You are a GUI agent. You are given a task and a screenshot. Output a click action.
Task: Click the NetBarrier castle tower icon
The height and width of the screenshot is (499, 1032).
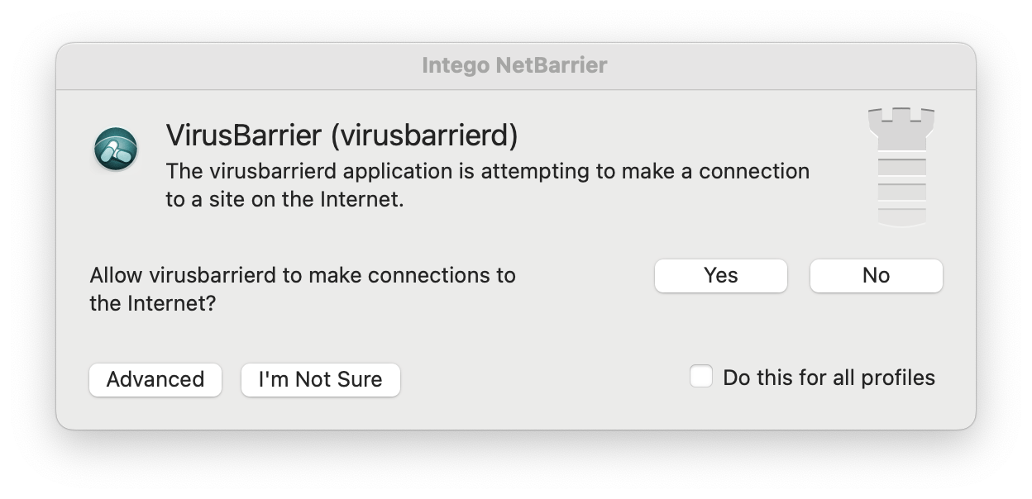[x=901, y=166]
